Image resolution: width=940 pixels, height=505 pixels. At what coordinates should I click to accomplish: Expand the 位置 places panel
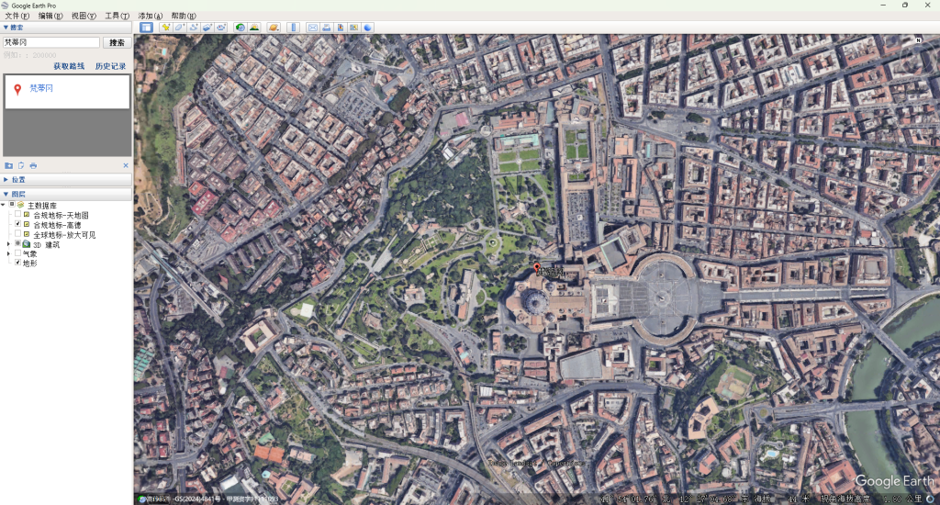[6, 180]
